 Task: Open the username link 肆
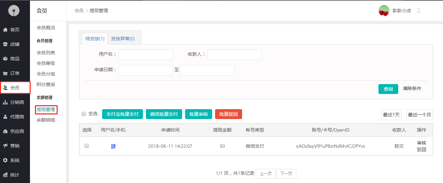[x=113, y=146]
